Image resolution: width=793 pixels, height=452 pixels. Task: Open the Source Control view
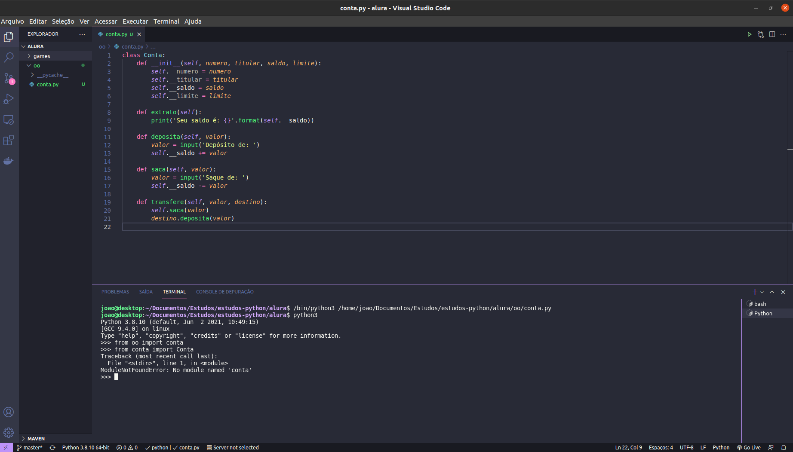[x=9, y=78]
